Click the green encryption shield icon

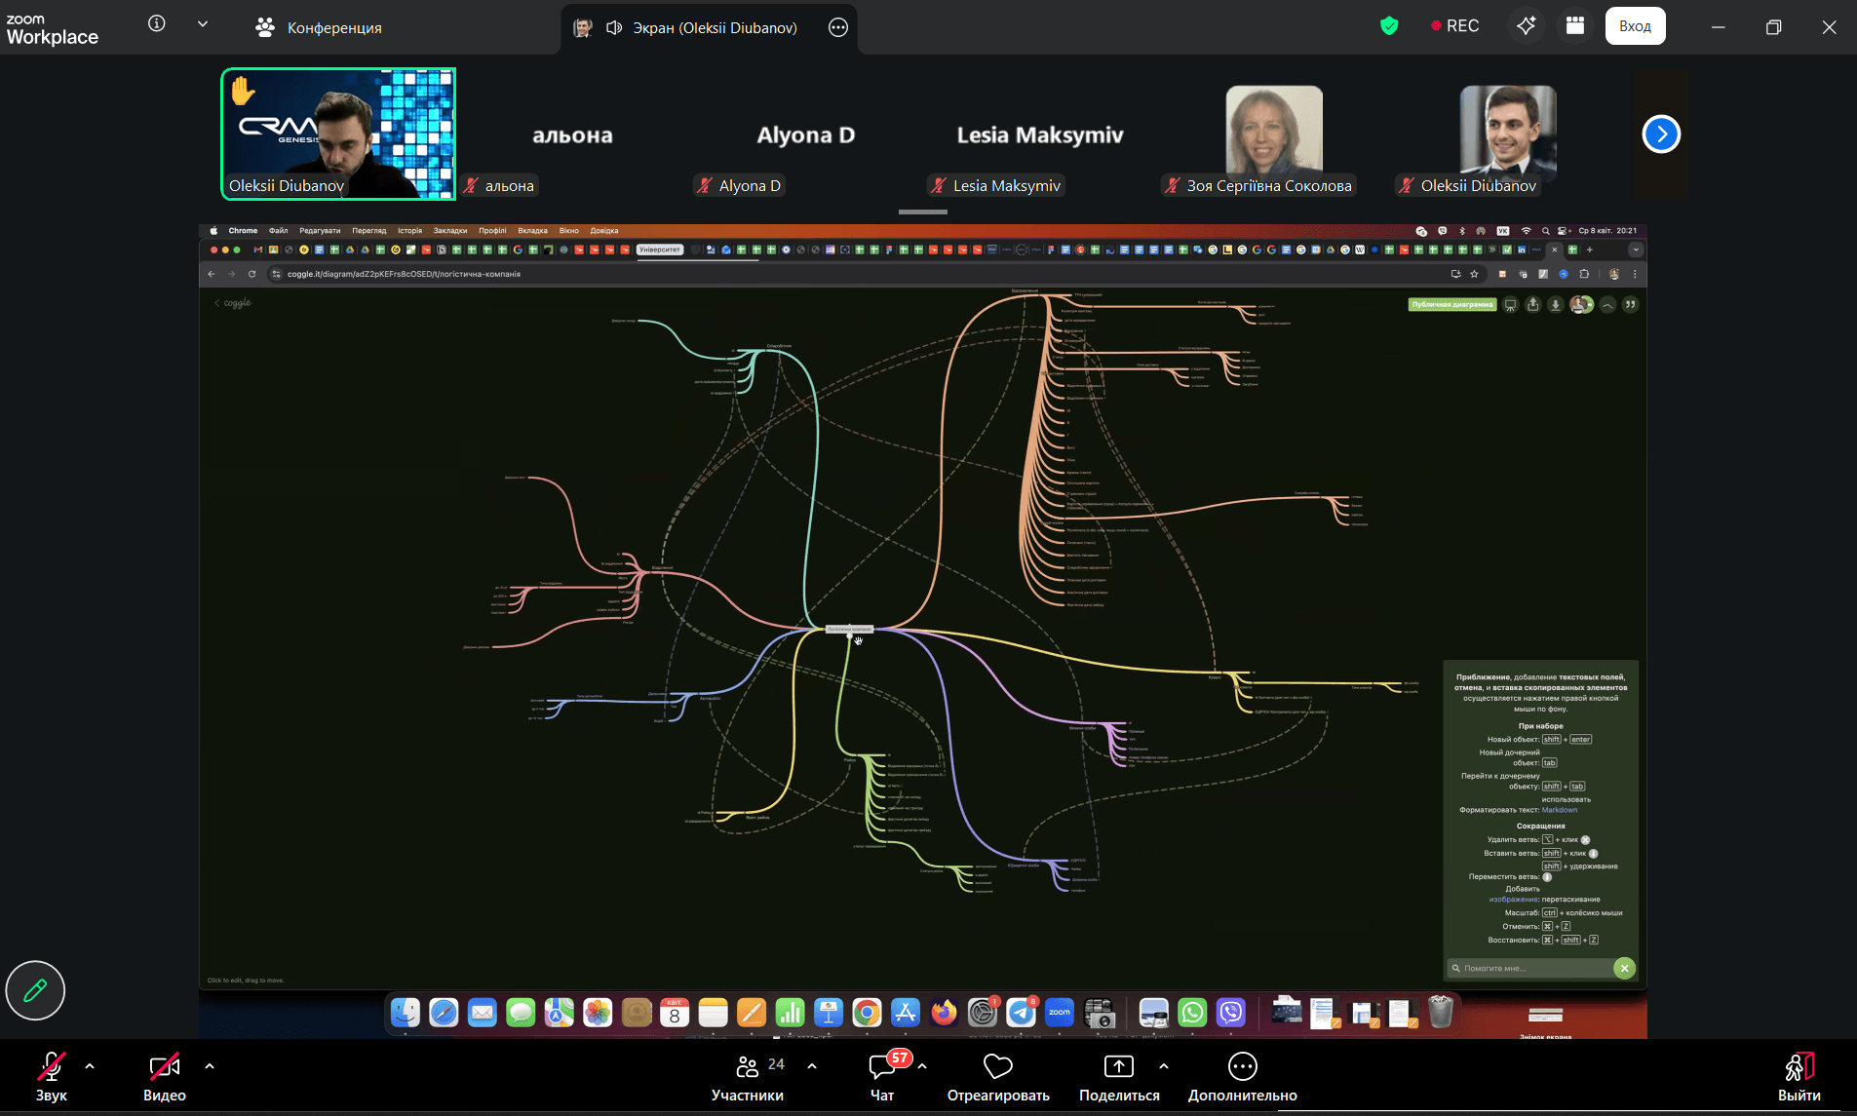1389,26
